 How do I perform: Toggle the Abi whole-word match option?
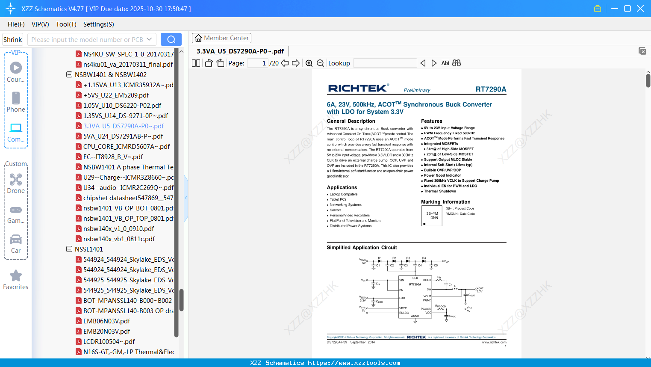click(x=445, y=63)
